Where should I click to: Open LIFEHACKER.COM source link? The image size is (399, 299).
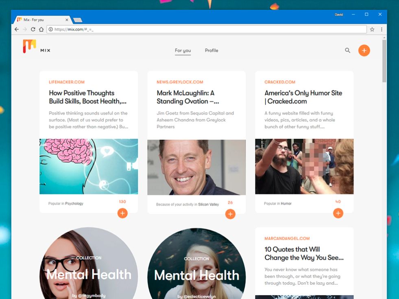click(67, 82)
